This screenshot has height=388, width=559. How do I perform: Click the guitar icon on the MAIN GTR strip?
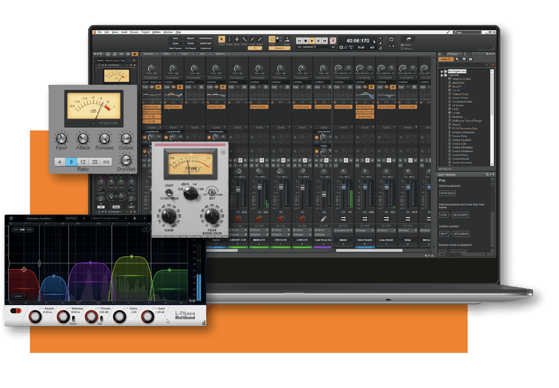(259, 218)
